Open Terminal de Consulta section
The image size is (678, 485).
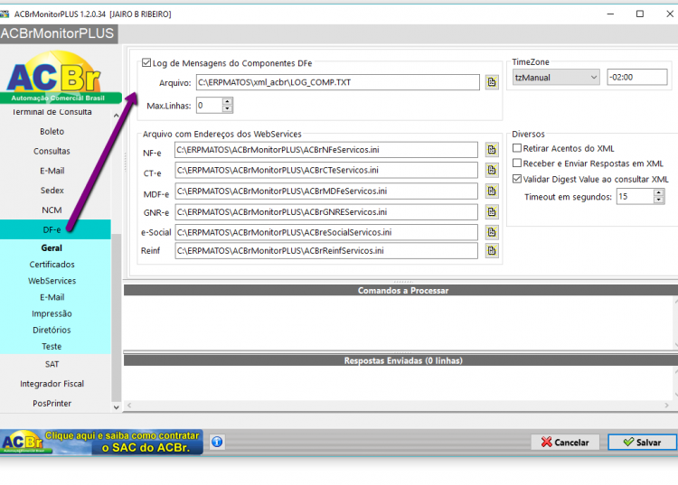coord(52,112)
